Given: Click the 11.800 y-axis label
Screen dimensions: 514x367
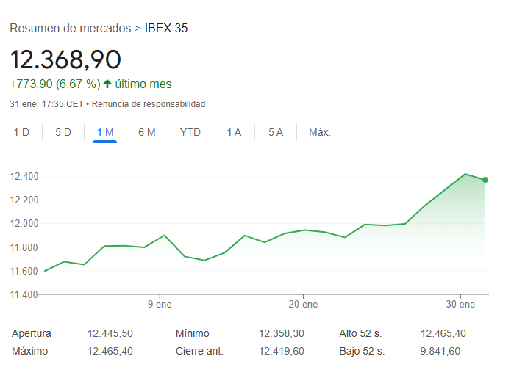Looking at the screenshot, I should 24,247.
